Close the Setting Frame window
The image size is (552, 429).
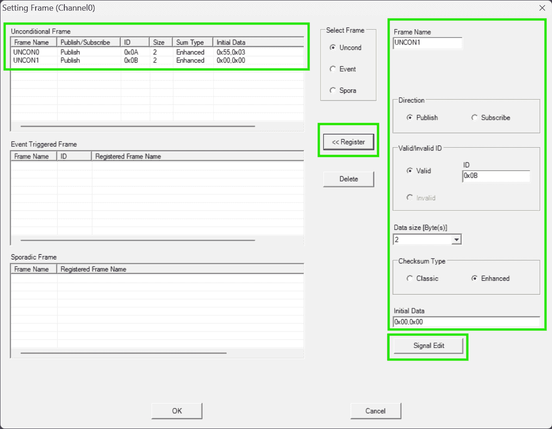tap(542, 7)
